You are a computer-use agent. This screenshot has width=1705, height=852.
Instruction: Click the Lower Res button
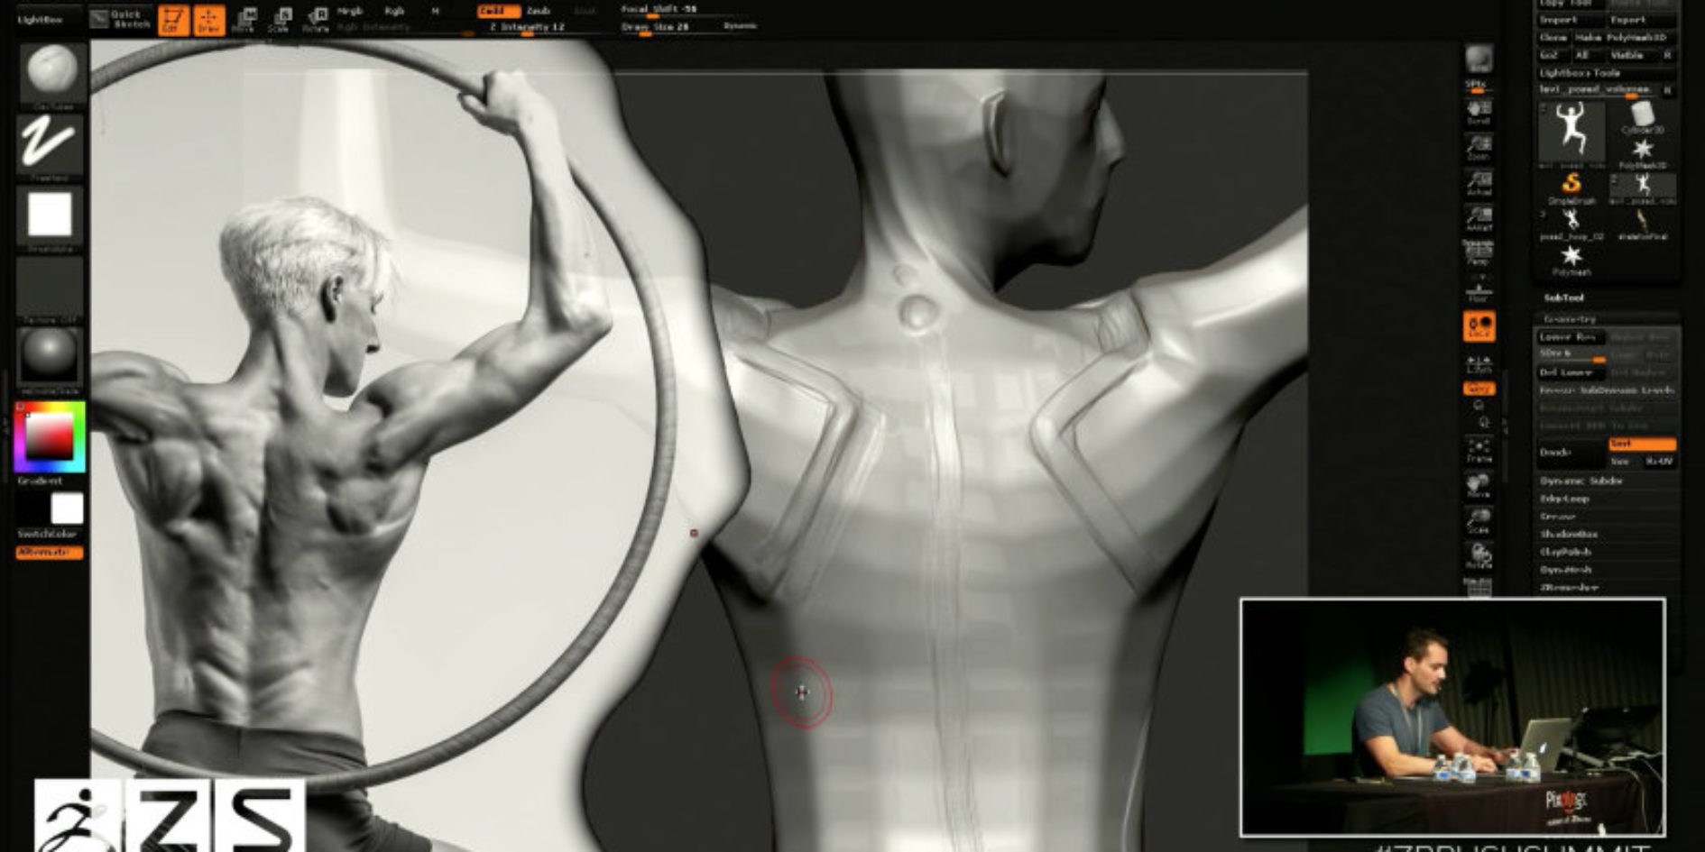1571,336
